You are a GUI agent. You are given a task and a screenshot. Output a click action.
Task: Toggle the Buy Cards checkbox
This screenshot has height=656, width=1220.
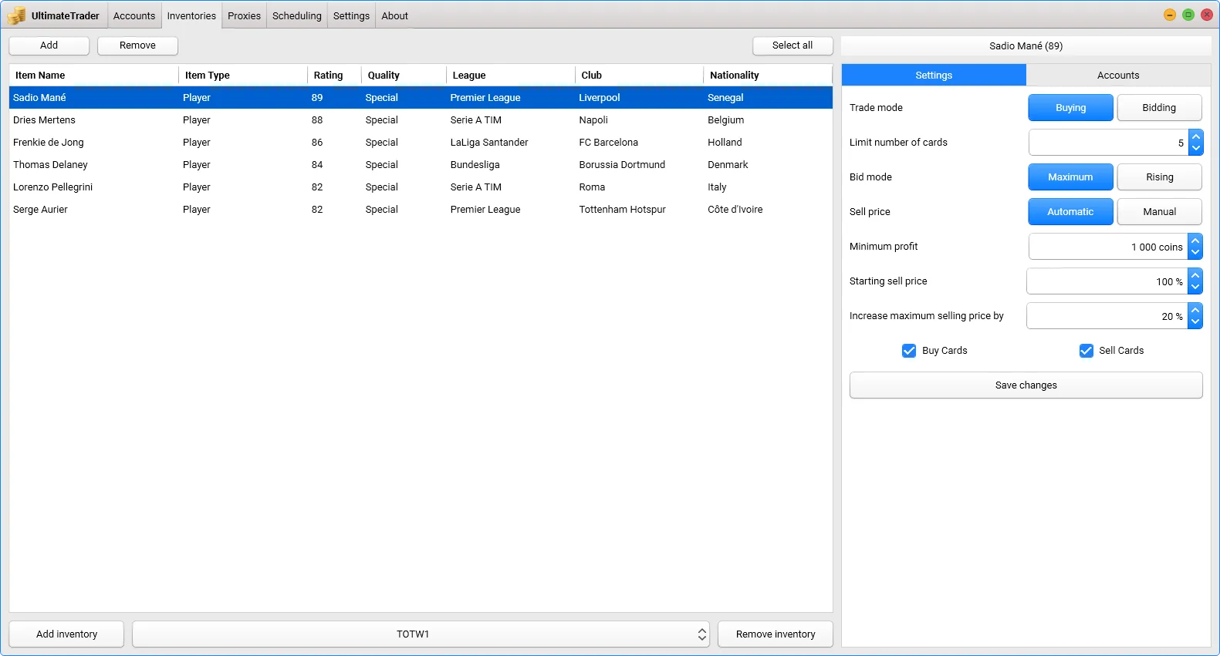(x=909, y=351)
